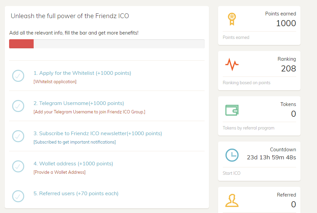Click the Wallet address checkmark circle
The image size is (317, 213).
18,166
